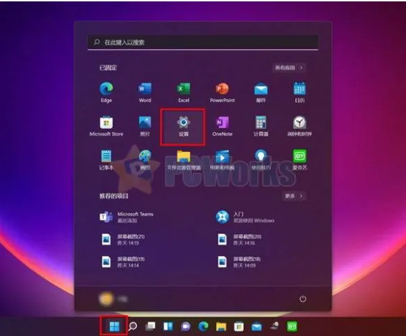This screenshot has width=406, height=336.
Task: Expand More recommended items
Action: [x=293, y=196]
